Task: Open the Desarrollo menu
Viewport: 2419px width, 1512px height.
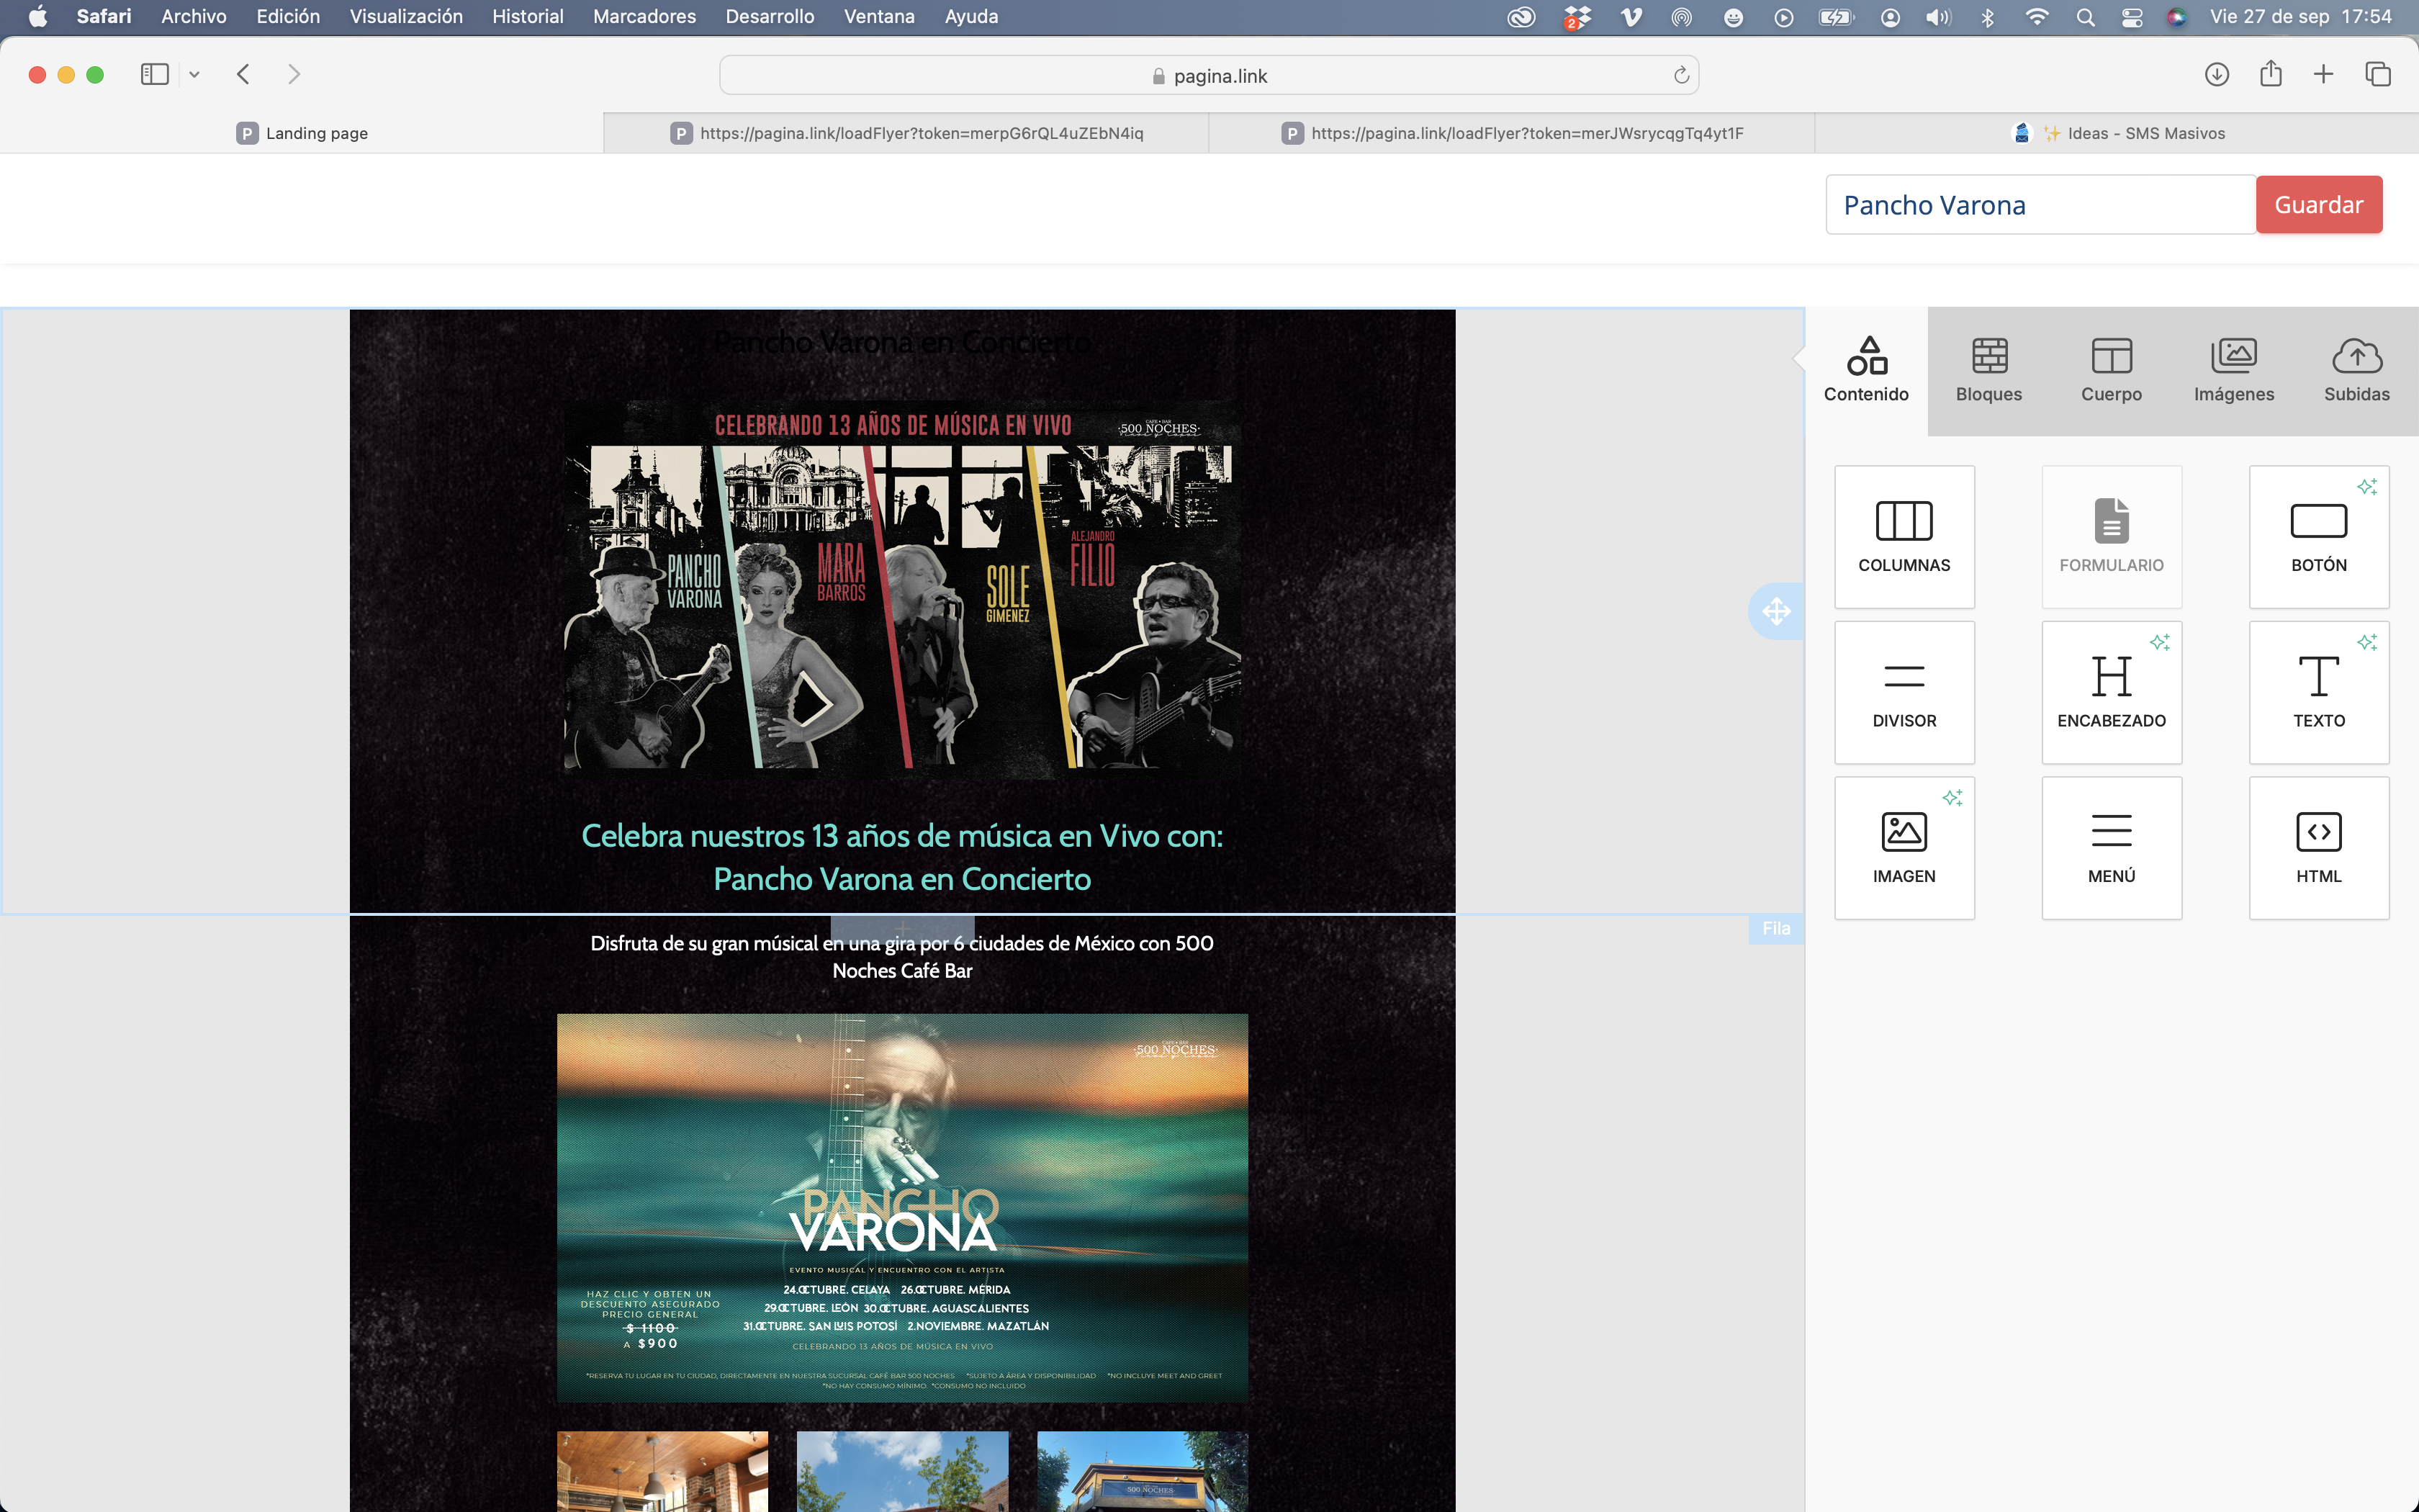Action: 770,17
